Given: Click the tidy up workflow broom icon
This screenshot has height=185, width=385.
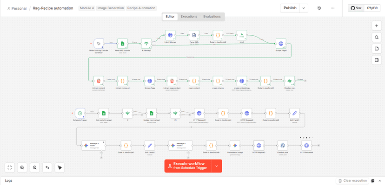Looking at the screenshot, I should pyautogui.click(x=60, y=168).
